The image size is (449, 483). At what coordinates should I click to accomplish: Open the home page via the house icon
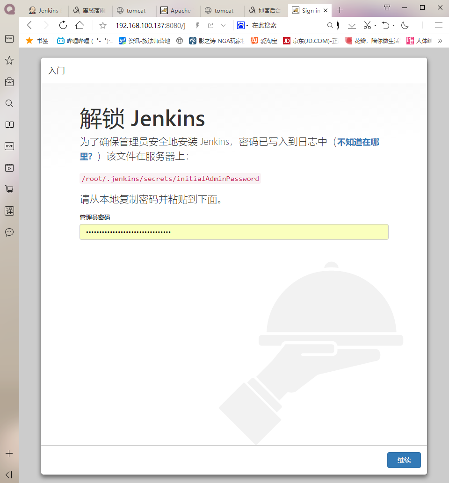coord(80,25)
